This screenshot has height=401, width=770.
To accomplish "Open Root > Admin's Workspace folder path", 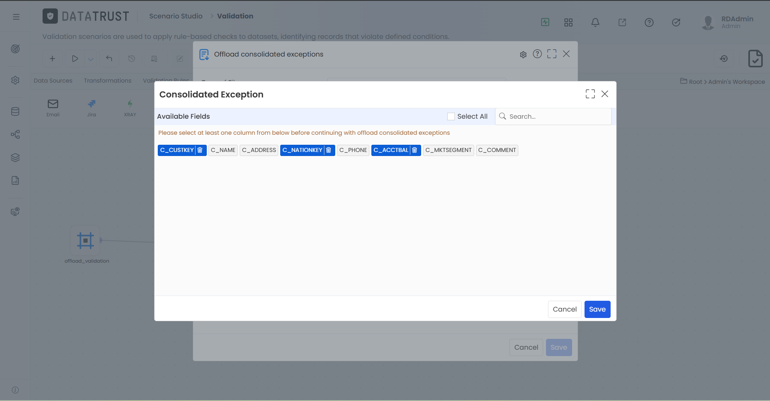I will (x=723, y=81).
